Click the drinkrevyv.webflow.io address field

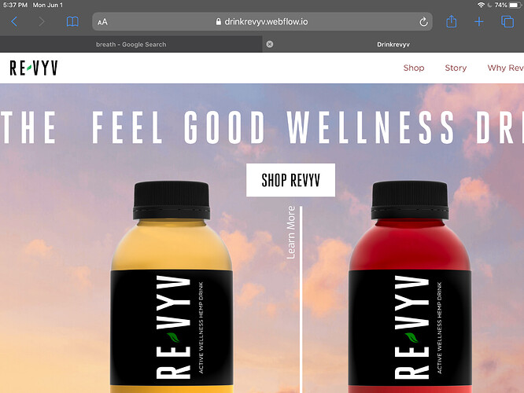tap(262, 22)
